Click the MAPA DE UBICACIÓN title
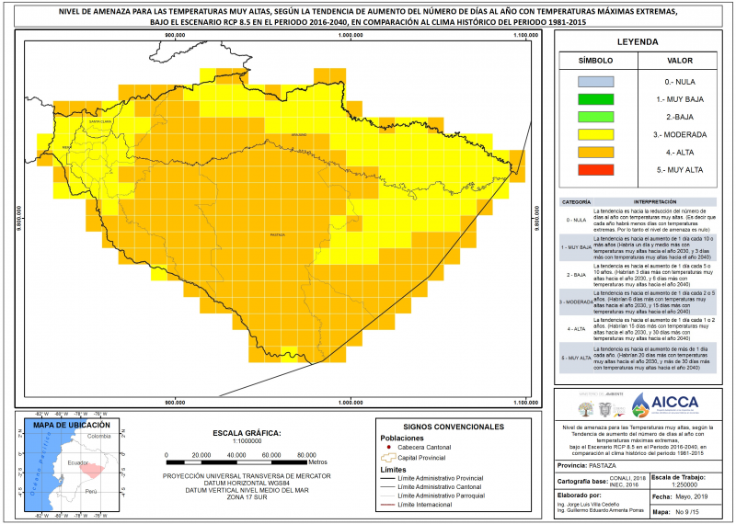Image resolution: width=736 pixels, height=524 pixels. pos(72,425)
